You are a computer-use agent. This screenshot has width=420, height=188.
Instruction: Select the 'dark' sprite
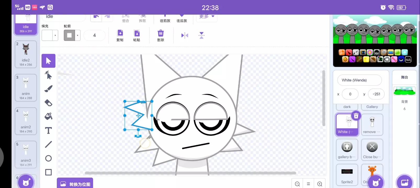tap(347, 107)
